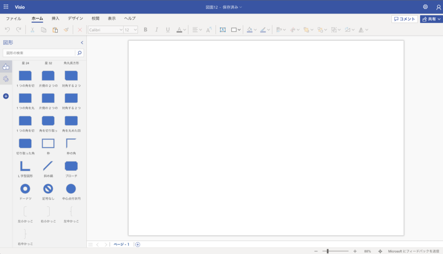Choose the 斜め縞 shape
Image resolution: width=443 pixels, height=254 pixels.
point(48,166)
